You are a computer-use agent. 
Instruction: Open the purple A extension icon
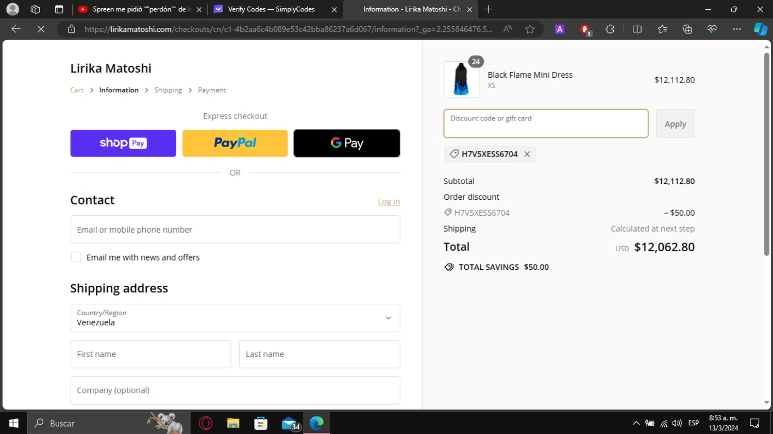pyautogui.click(x=560, y=29)
